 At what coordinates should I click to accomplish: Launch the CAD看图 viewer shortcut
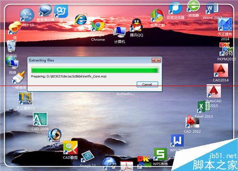click(x=70, y=148)
